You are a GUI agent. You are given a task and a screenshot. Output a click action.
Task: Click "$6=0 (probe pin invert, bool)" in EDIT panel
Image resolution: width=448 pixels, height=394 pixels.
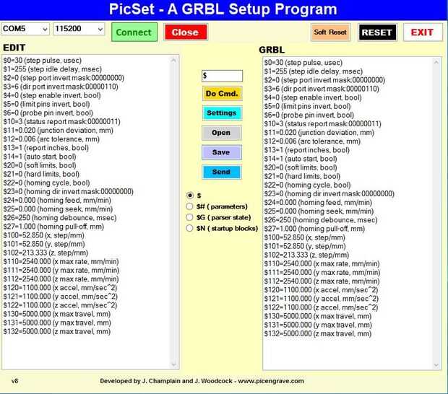(48, 113)
